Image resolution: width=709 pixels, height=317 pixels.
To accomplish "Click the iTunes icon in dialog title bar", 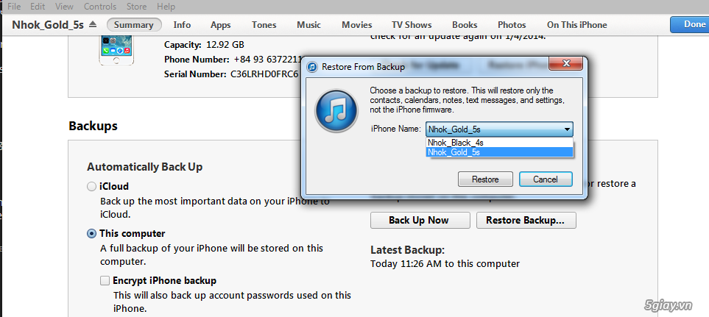I will (312, 67).
